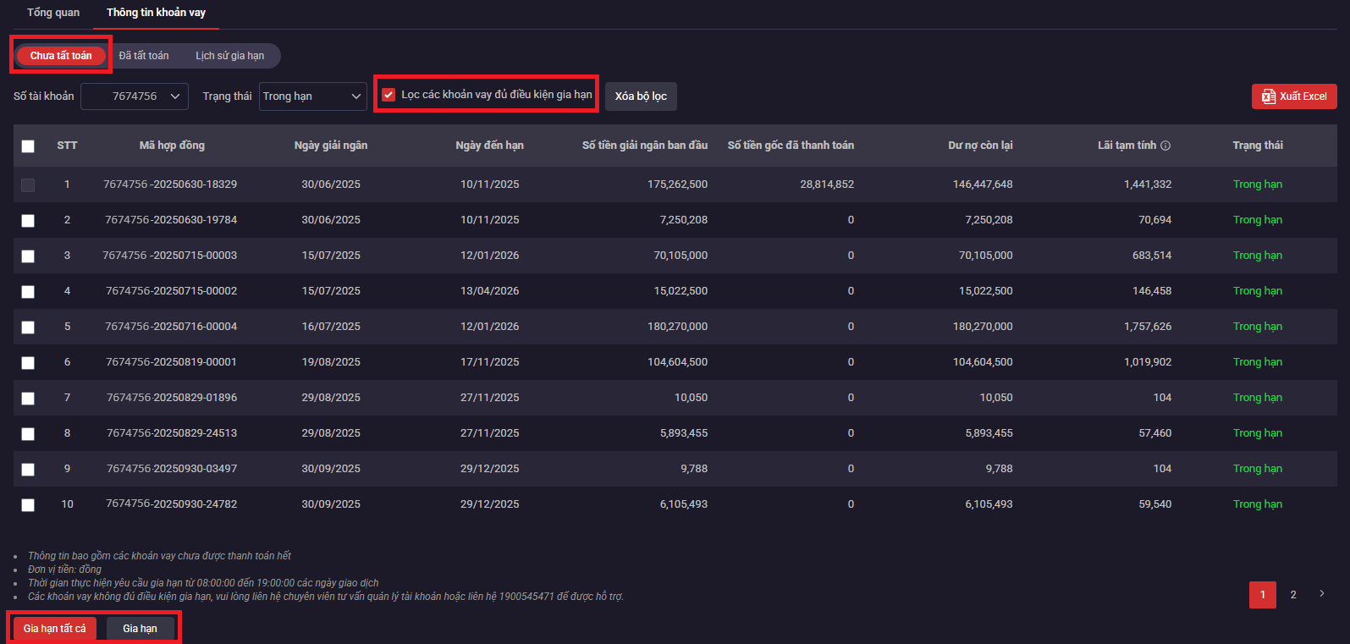Click remaining balance 146,447,648
The width and height of the screenshot is (1350, 644).
[x=983, y=184]
